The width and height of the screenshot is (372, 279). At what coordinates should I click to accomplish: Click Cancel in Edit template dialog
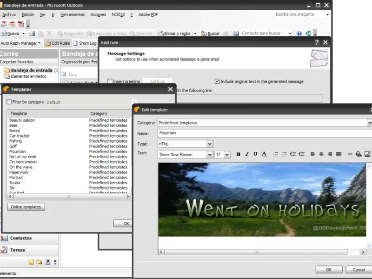pyautogui.click(x=359, y=270)
